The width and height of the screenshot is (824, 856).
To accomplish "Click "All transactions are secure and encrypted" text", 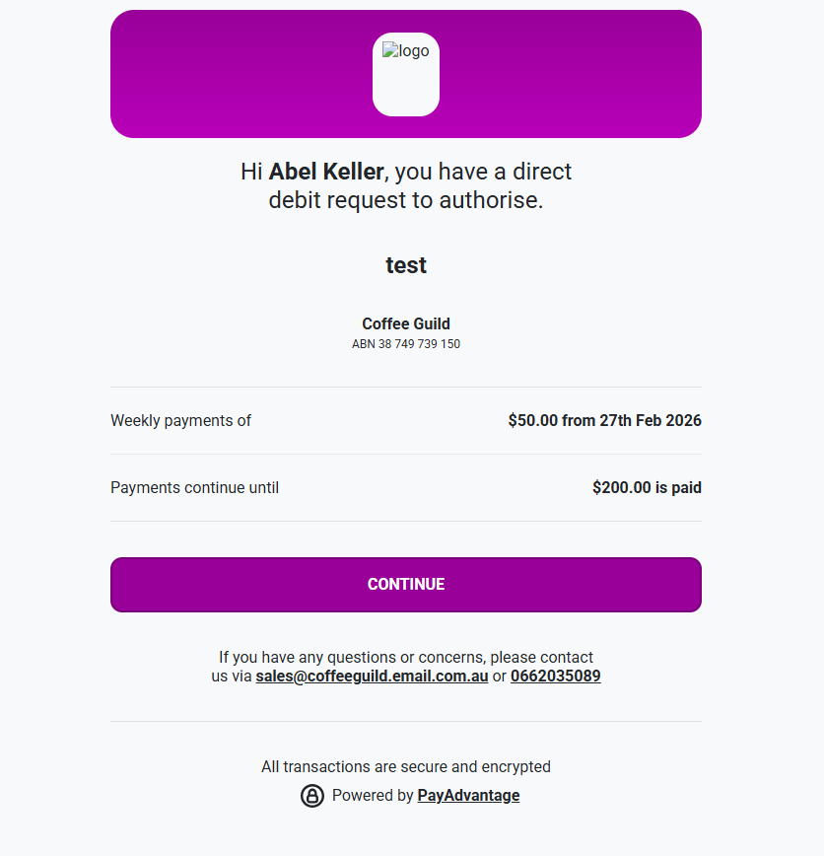I will [x=406, y=766].
